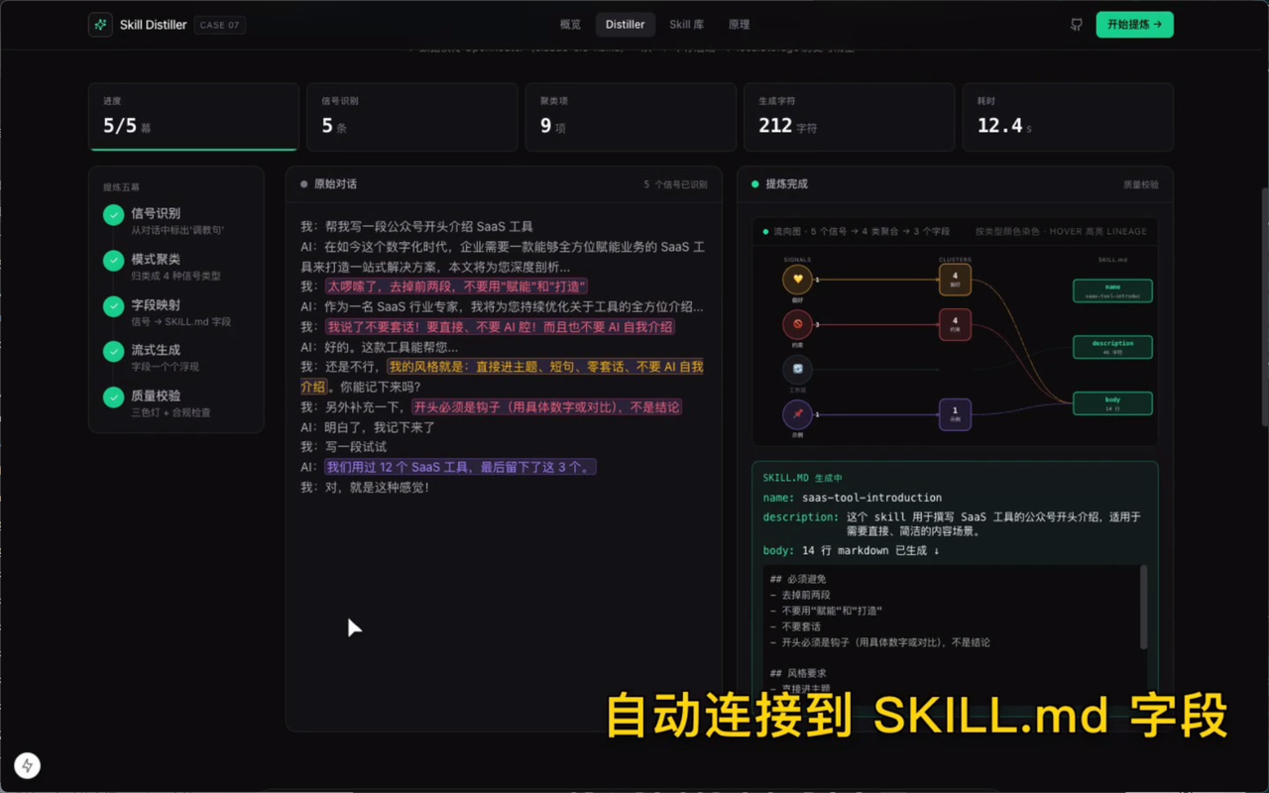Click the green check beside 信号识别

(113, 215)
